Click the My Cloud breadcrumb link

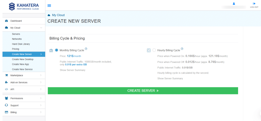pyautogui.click(x=58, y=15)
